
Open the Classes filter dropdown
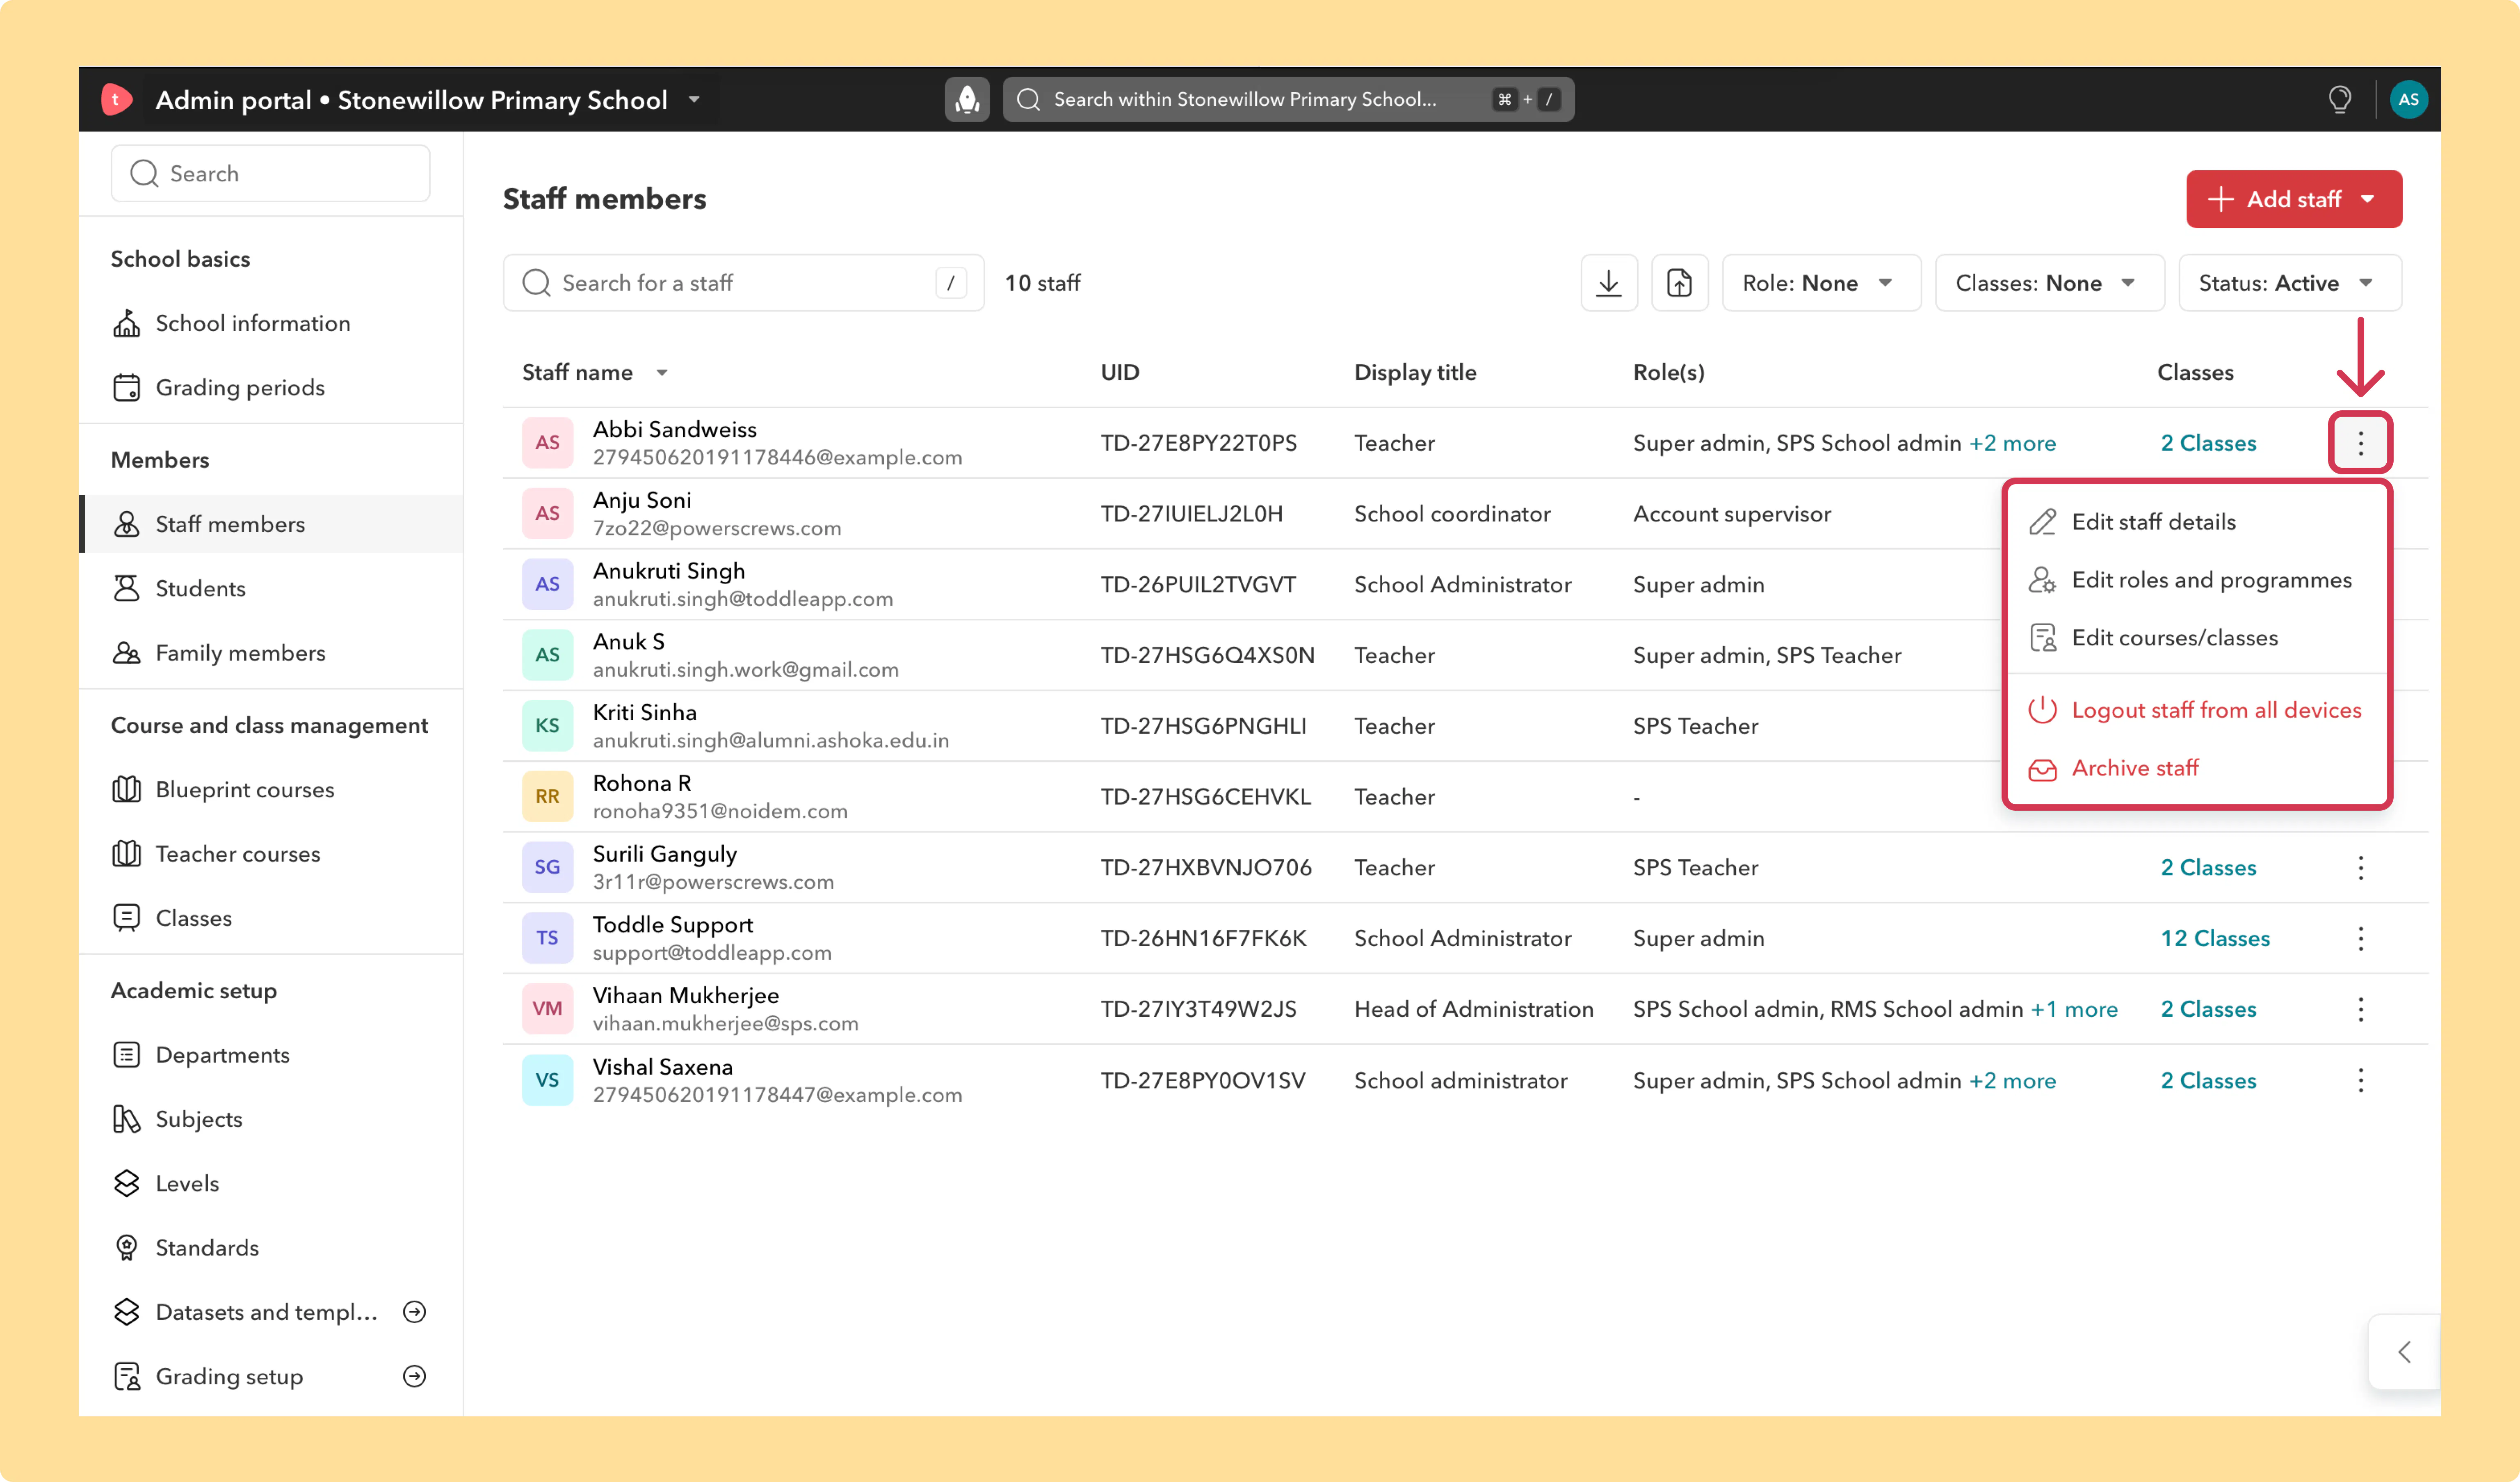coord(2049,283)
